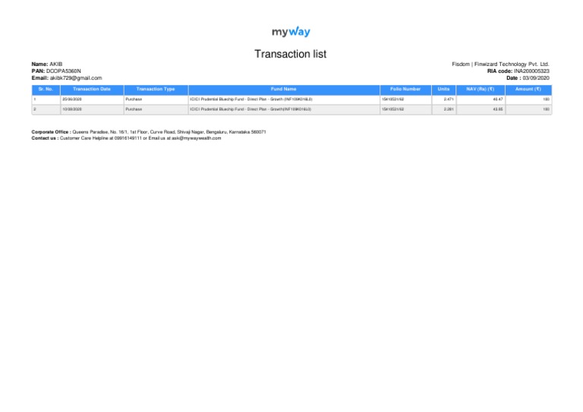Select the ICICI Prudential fund name in row 1
The width and height of the screenshot is (583, 412).
point(251,99)
